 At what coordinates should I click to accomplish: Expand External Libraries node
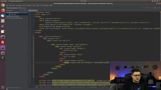coord(6,16)
